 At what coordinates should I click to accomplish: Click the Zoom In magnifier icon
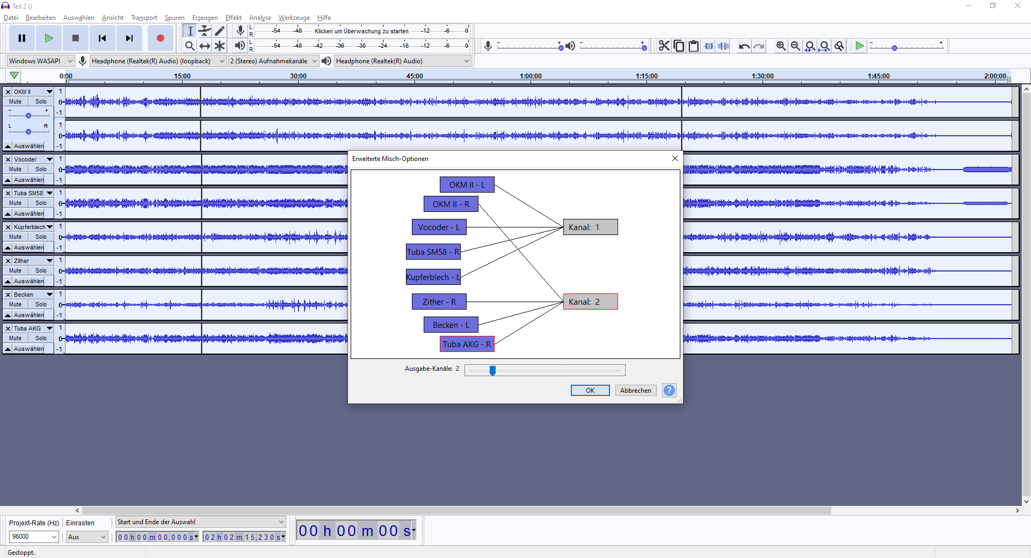tap(781, 46)
